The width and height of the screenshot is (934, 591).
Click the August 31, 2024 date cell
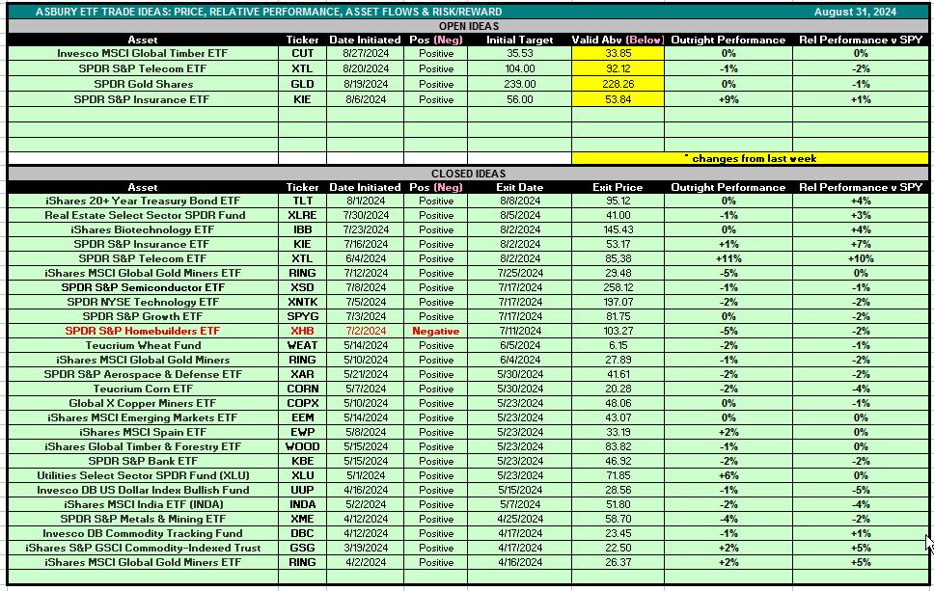[854, 12]
